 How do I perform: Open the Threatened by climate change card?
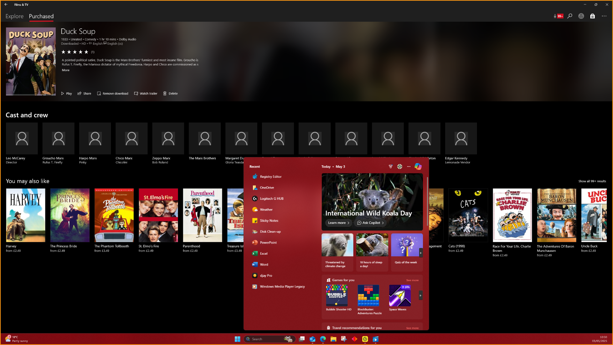337,252
